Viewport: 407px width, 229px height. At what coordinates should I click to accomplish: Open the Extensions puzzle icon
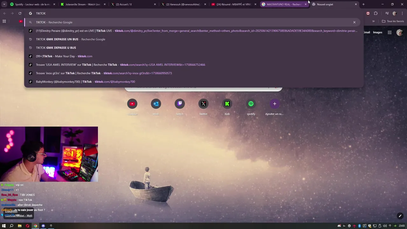pos(376,13)
